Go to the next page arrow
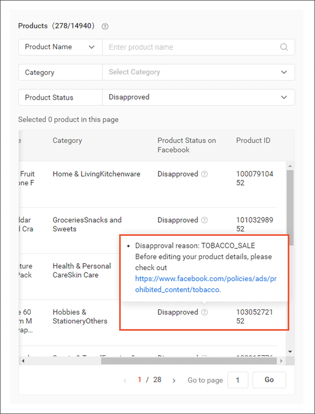This screenshot has width=315, height=414. [174, 380]
